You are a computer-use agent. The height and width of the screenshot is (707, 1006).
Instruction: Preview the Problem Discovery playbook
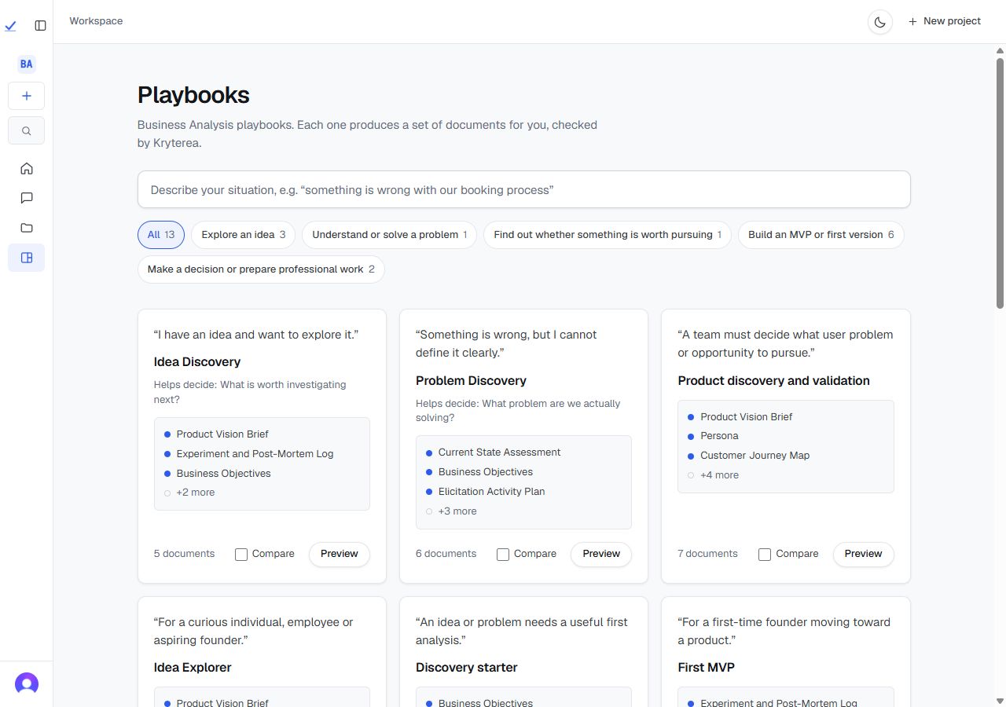click(601, 554)
